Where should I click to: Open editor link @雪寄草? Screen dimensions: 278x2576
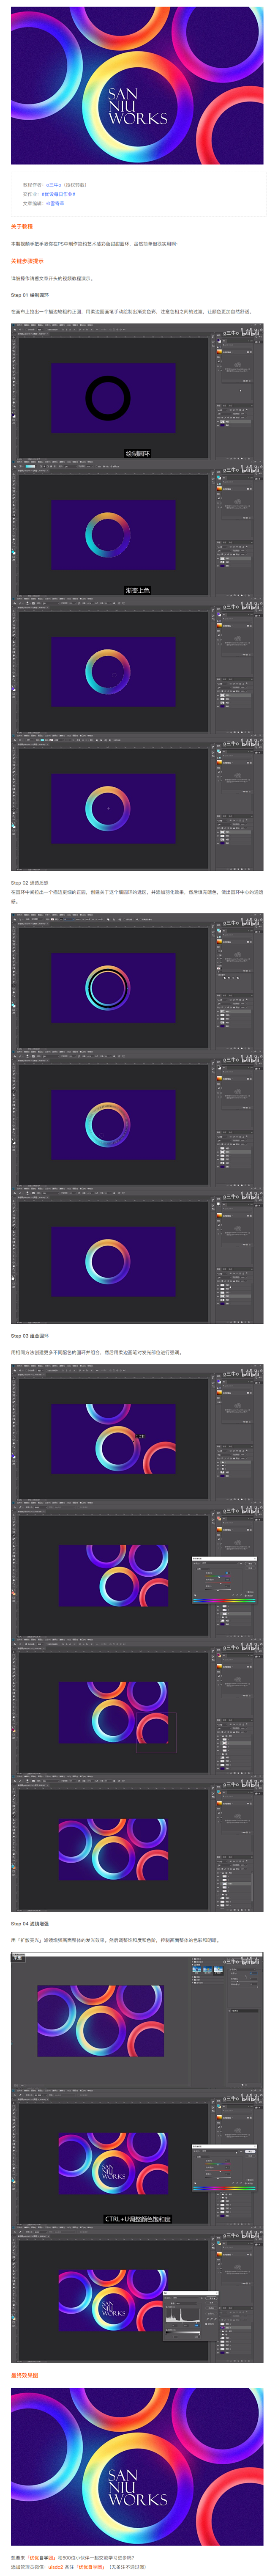pyautogui.click(x=55, y=203)
